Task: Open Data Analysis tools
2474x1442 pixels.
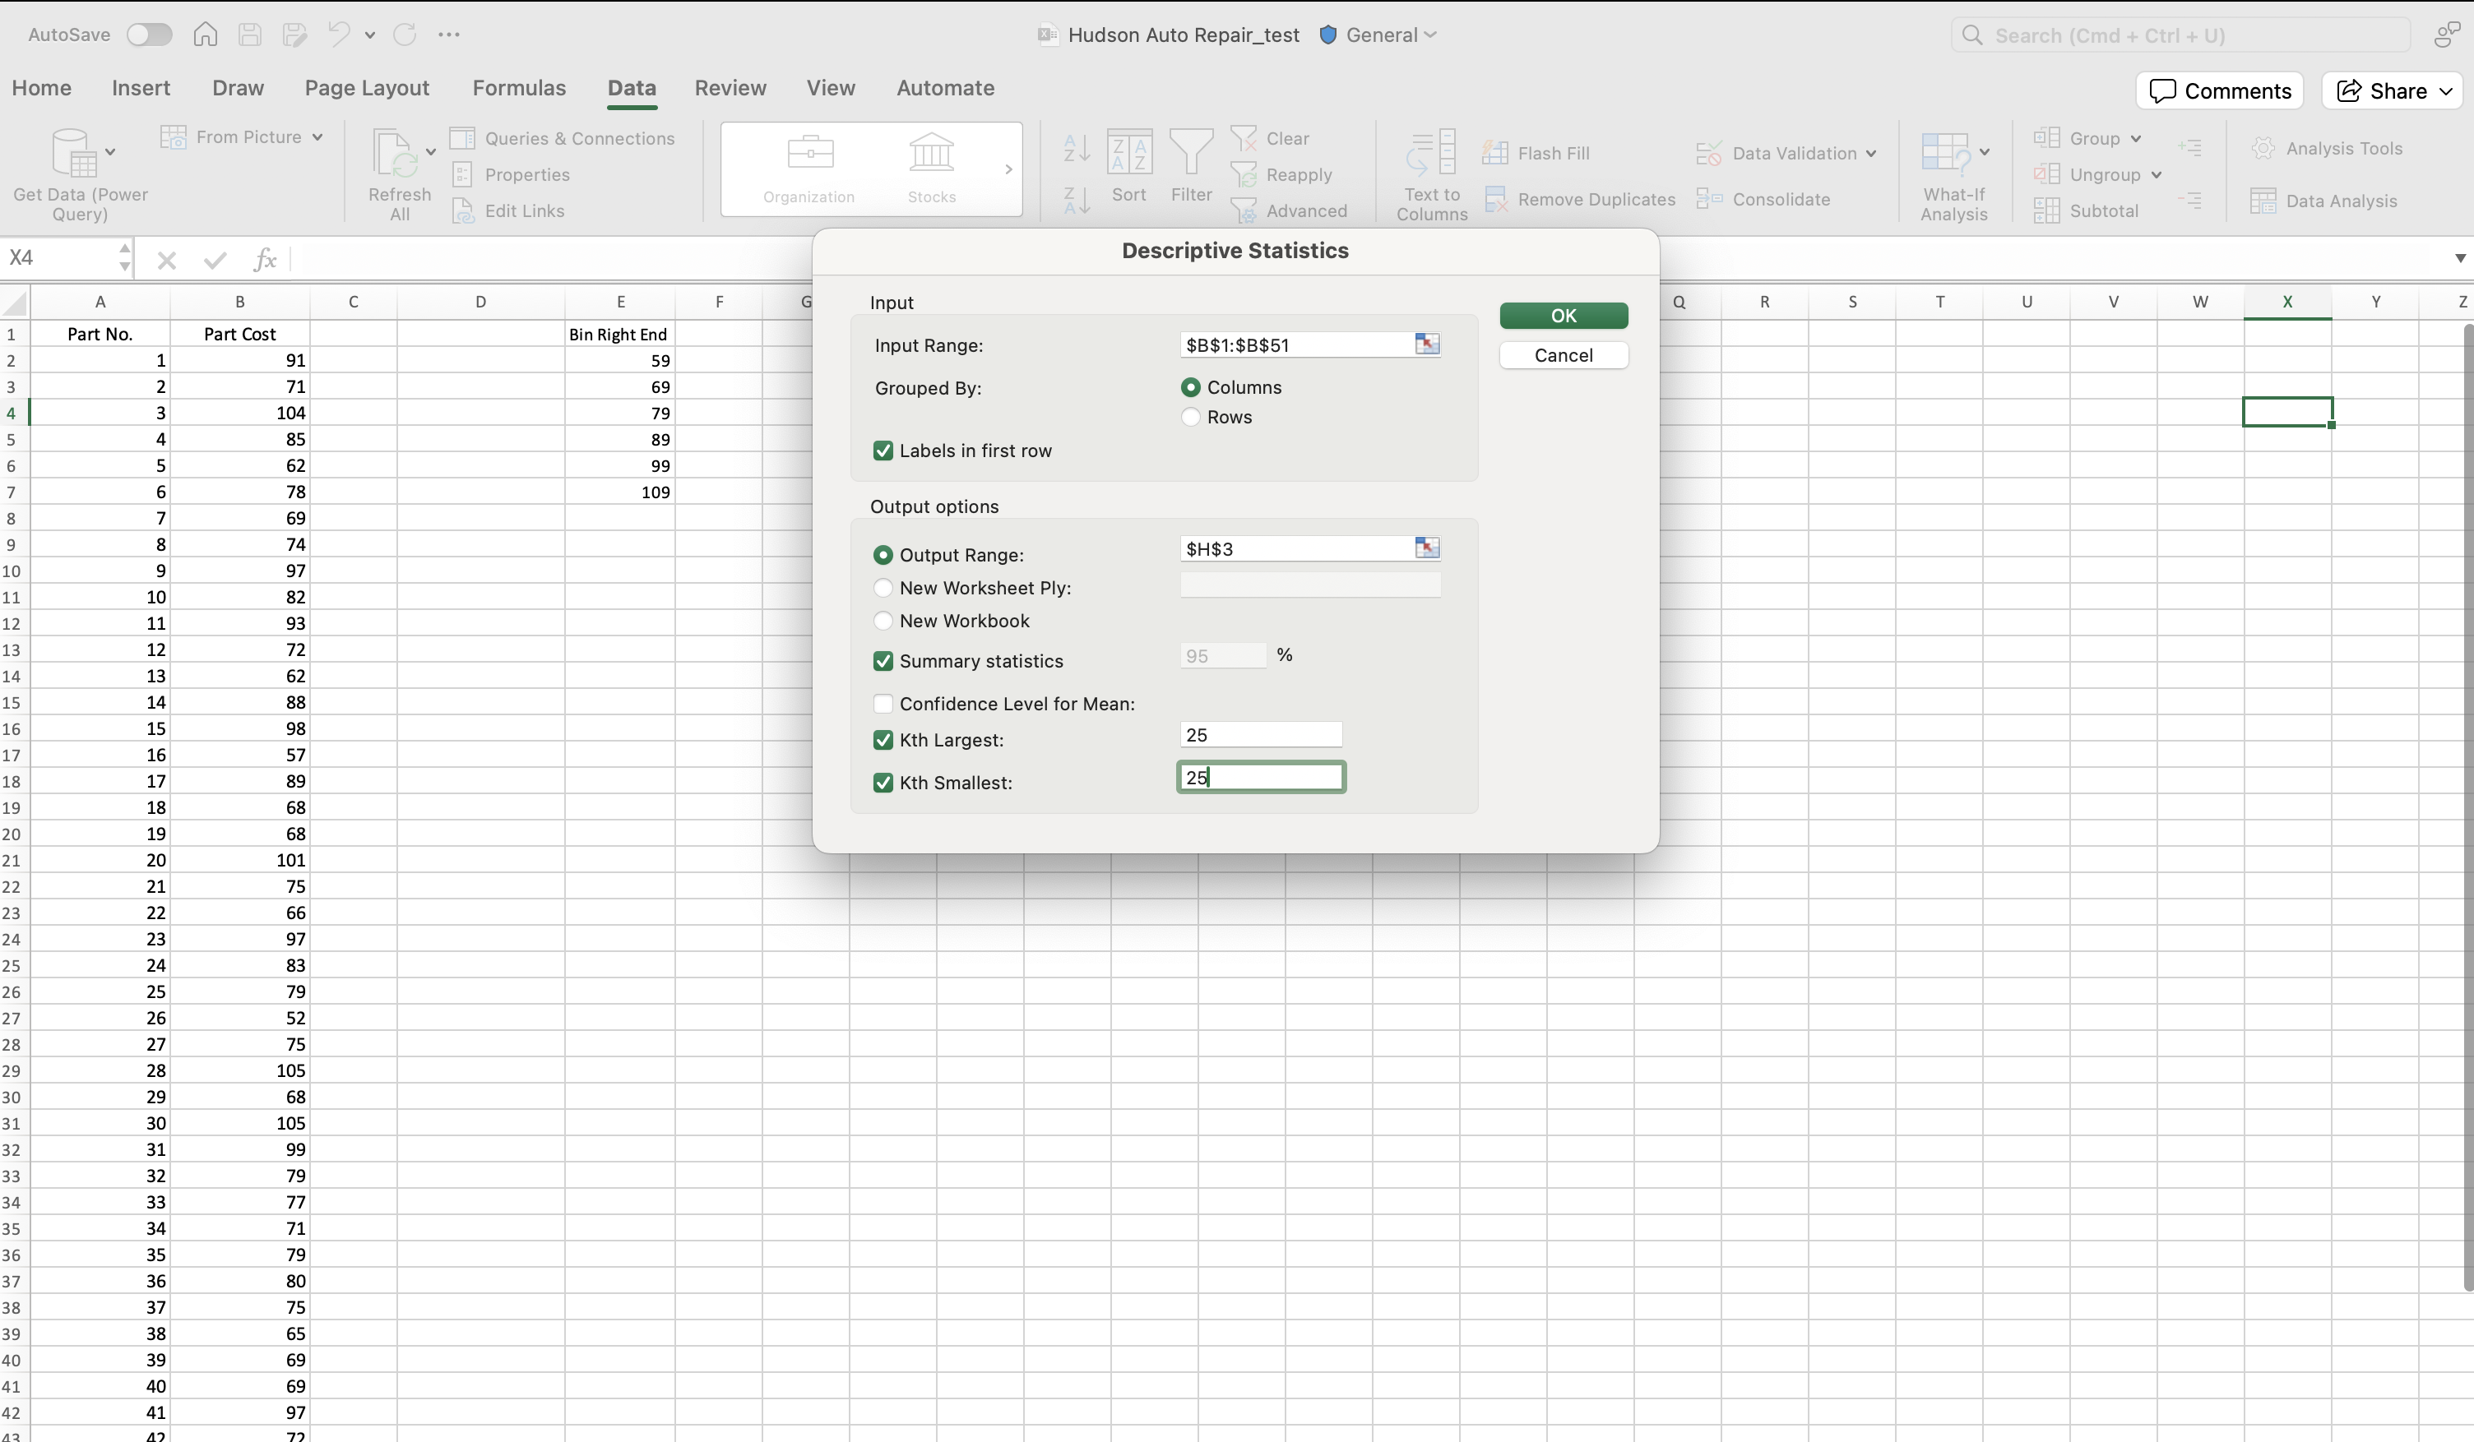Action: pos(2323,201)
